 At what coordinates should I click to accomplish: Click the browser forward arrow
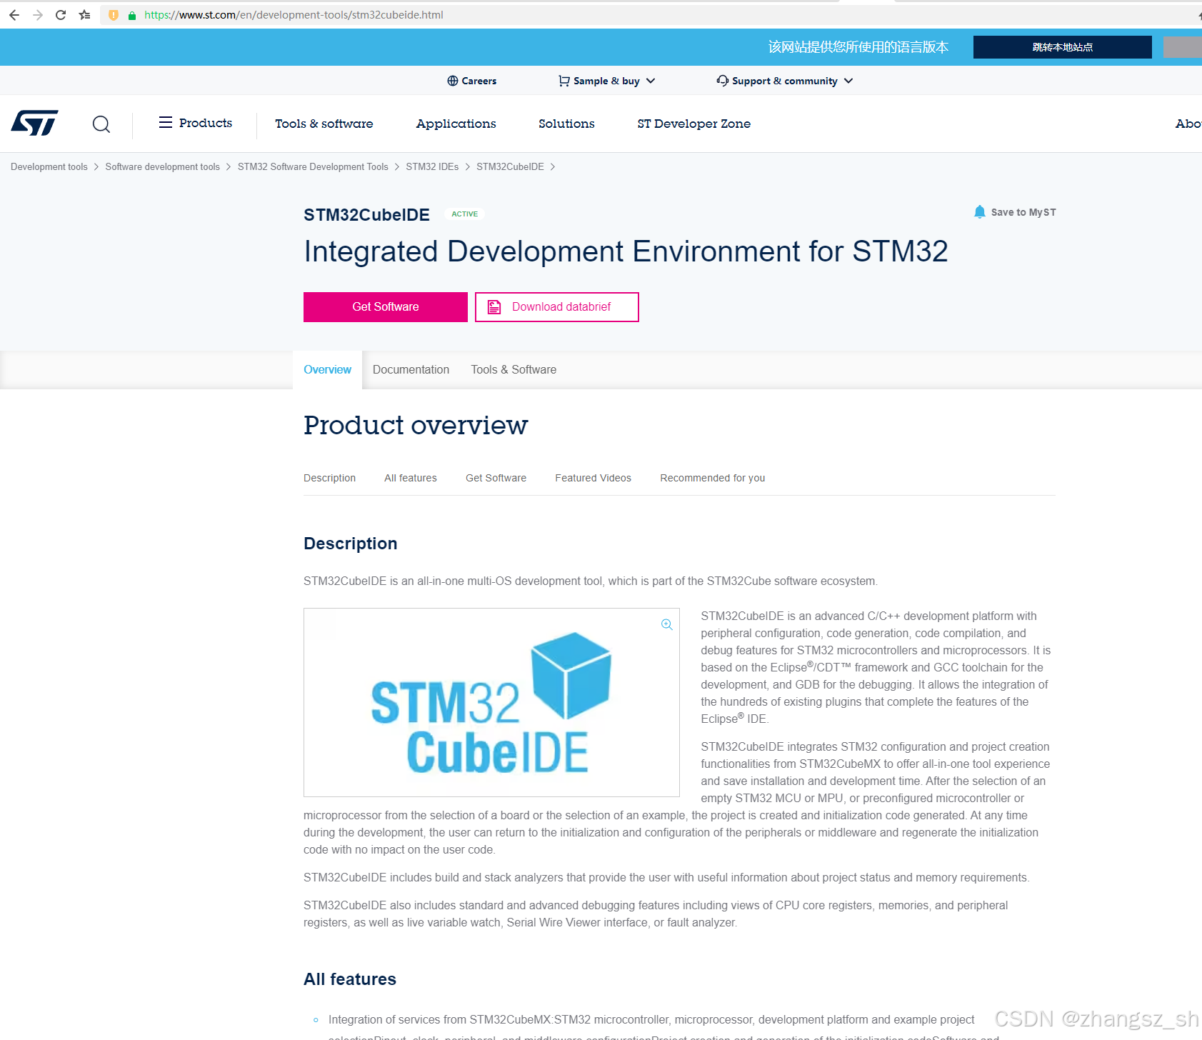pos(38,15)
